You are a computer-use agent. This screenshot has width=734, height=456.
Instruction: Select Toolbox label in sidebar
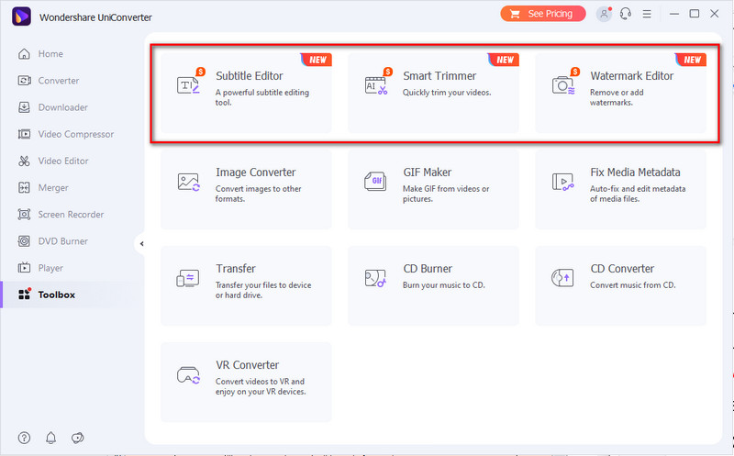(56, 295)
